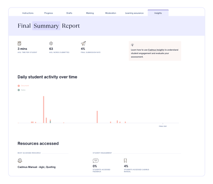Screen dimensions: 213x184
Task: Click the average words submitted icon
Action: point(51,43)
